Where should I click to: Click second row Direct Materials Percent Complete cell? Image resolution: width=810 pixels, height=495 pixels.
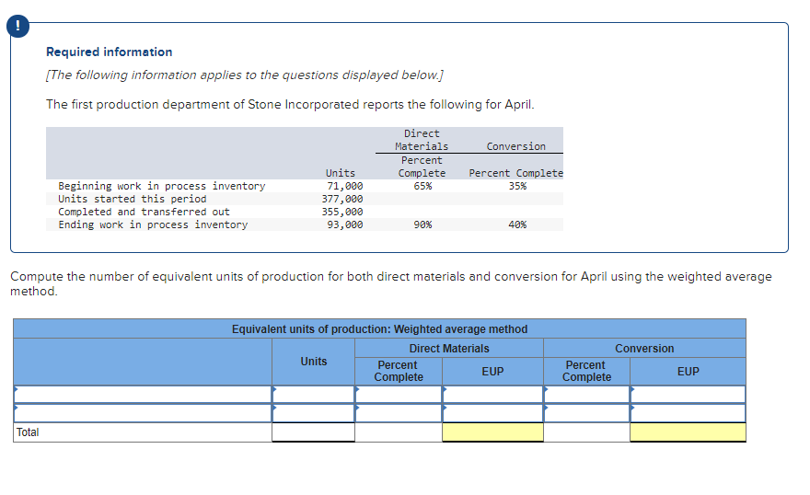[x=399, y=413]
